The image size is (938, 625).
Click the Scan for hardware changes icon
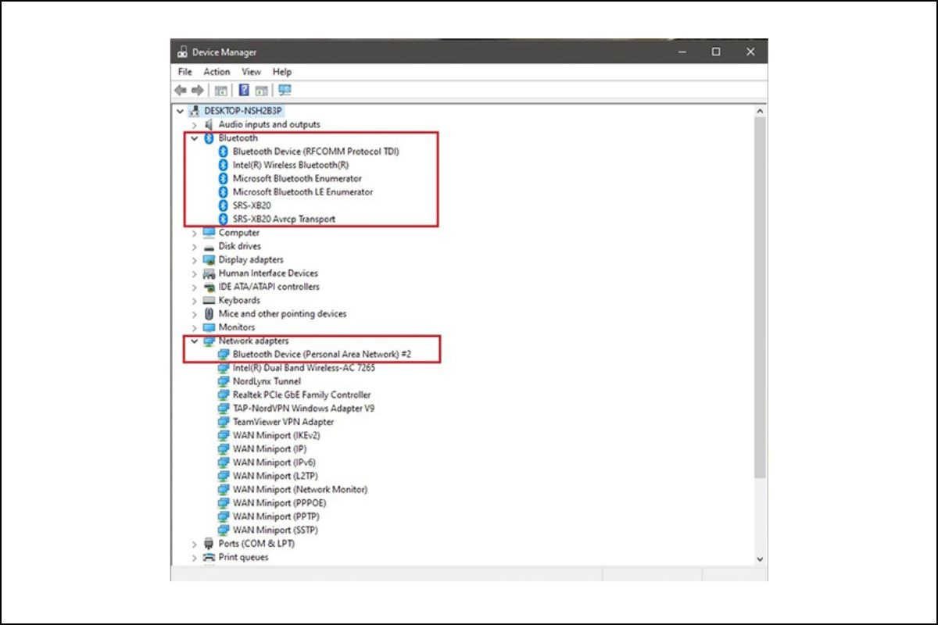click(285, 91)
